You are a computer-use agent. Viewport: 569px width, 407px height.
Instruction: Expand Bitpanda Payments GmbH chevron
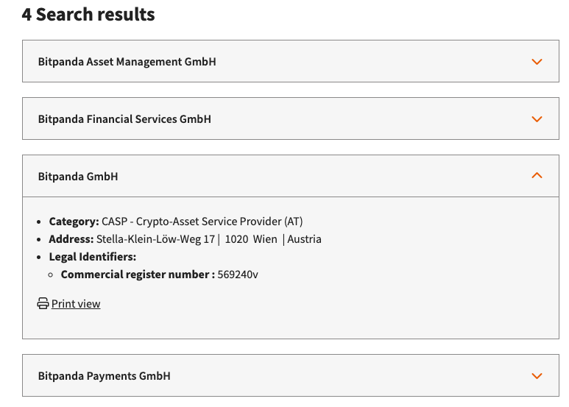click(537, 376)
